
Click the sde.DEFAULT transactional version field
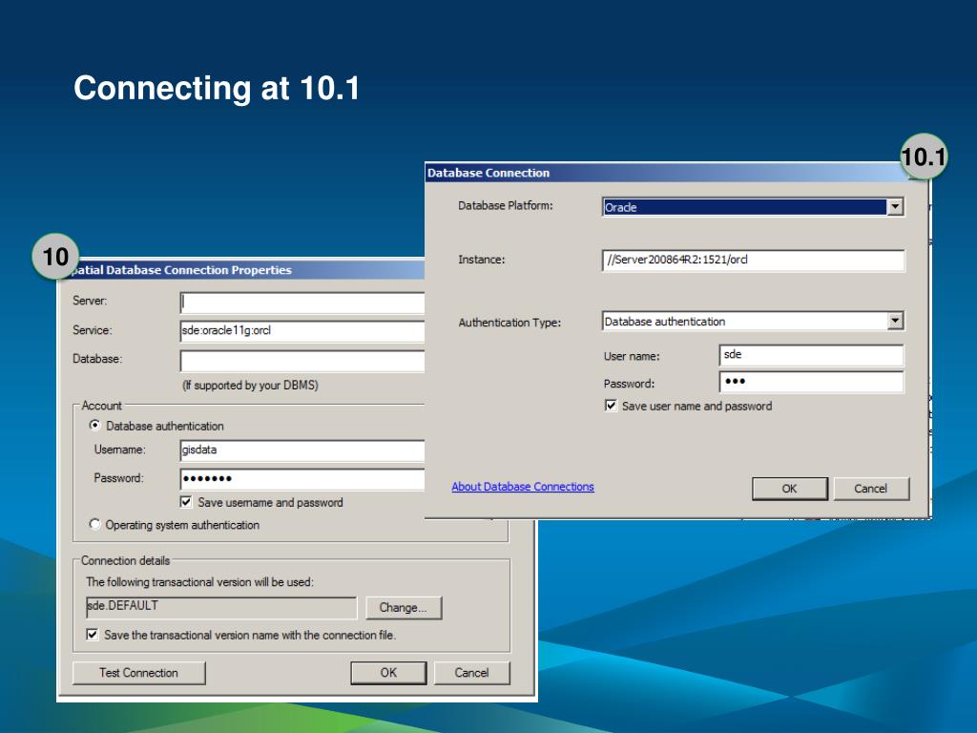[221, 607]
